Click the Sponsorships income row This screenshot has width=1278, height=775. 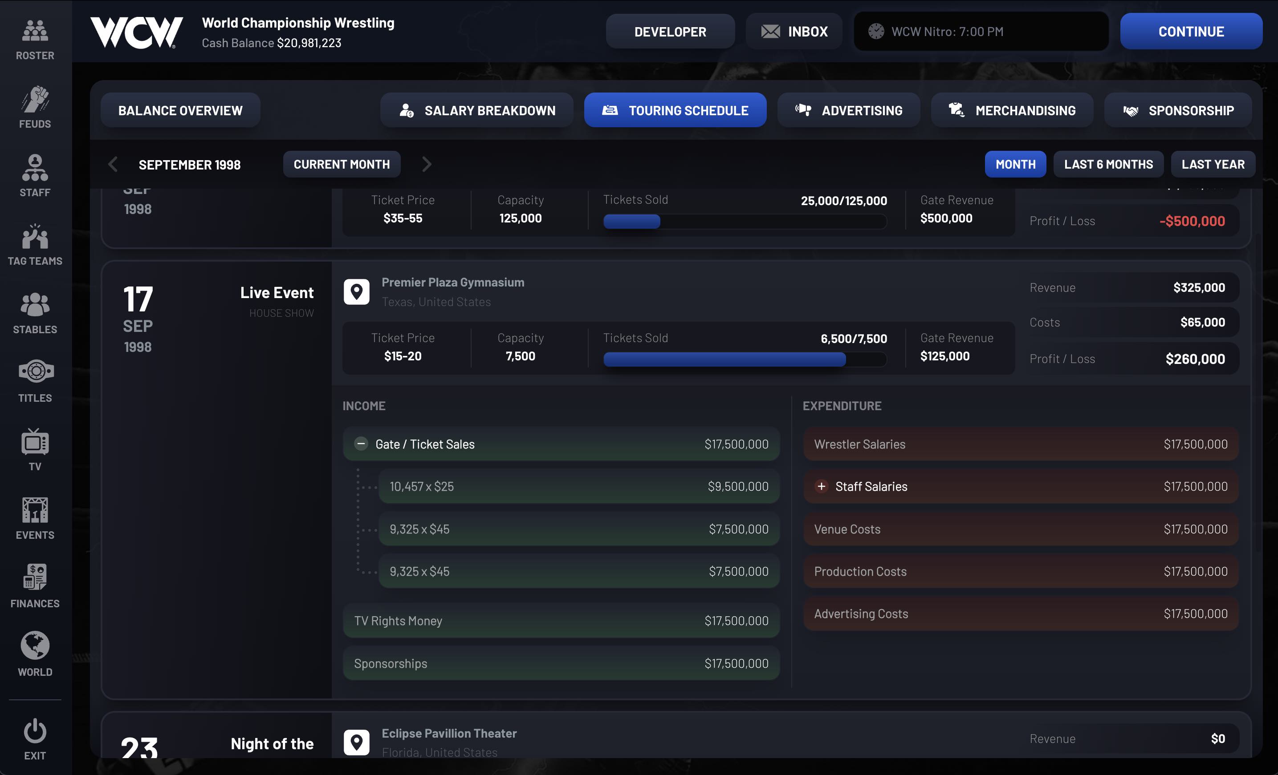pyautogui.click(x=561, y=663)
